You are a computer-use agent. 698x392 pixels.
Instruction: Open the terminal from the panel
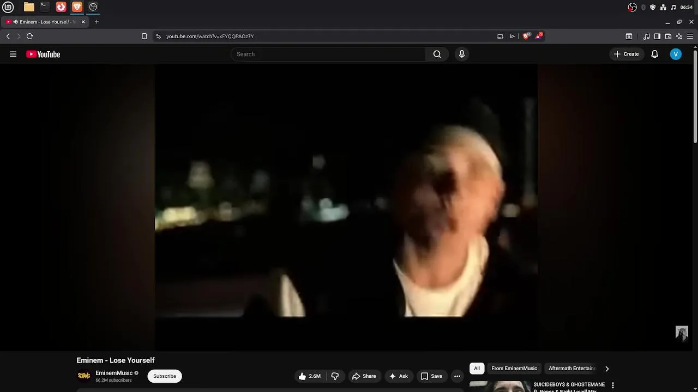[x=45, y=7]
